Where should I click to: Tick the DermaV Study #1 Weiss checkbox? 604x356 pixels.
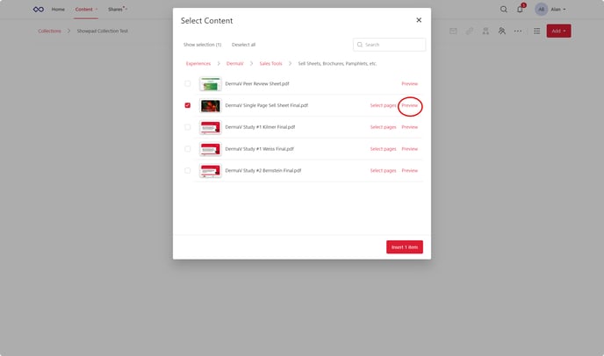(x=187, y=149)
